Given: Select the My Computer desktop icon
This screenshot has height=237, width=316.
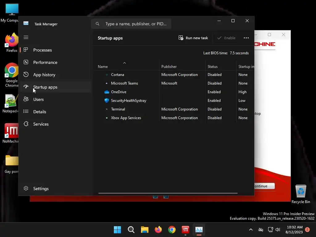Looking at the screenshot, I should click(x=10, y=13).
